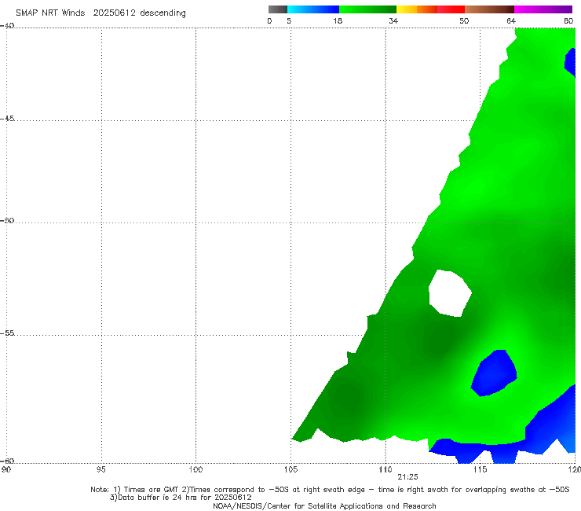Click the latitude label "-45"
Image resolution: width=581 pixels, height=511 pixels.
pyautogui.click(x=7, y=119)
